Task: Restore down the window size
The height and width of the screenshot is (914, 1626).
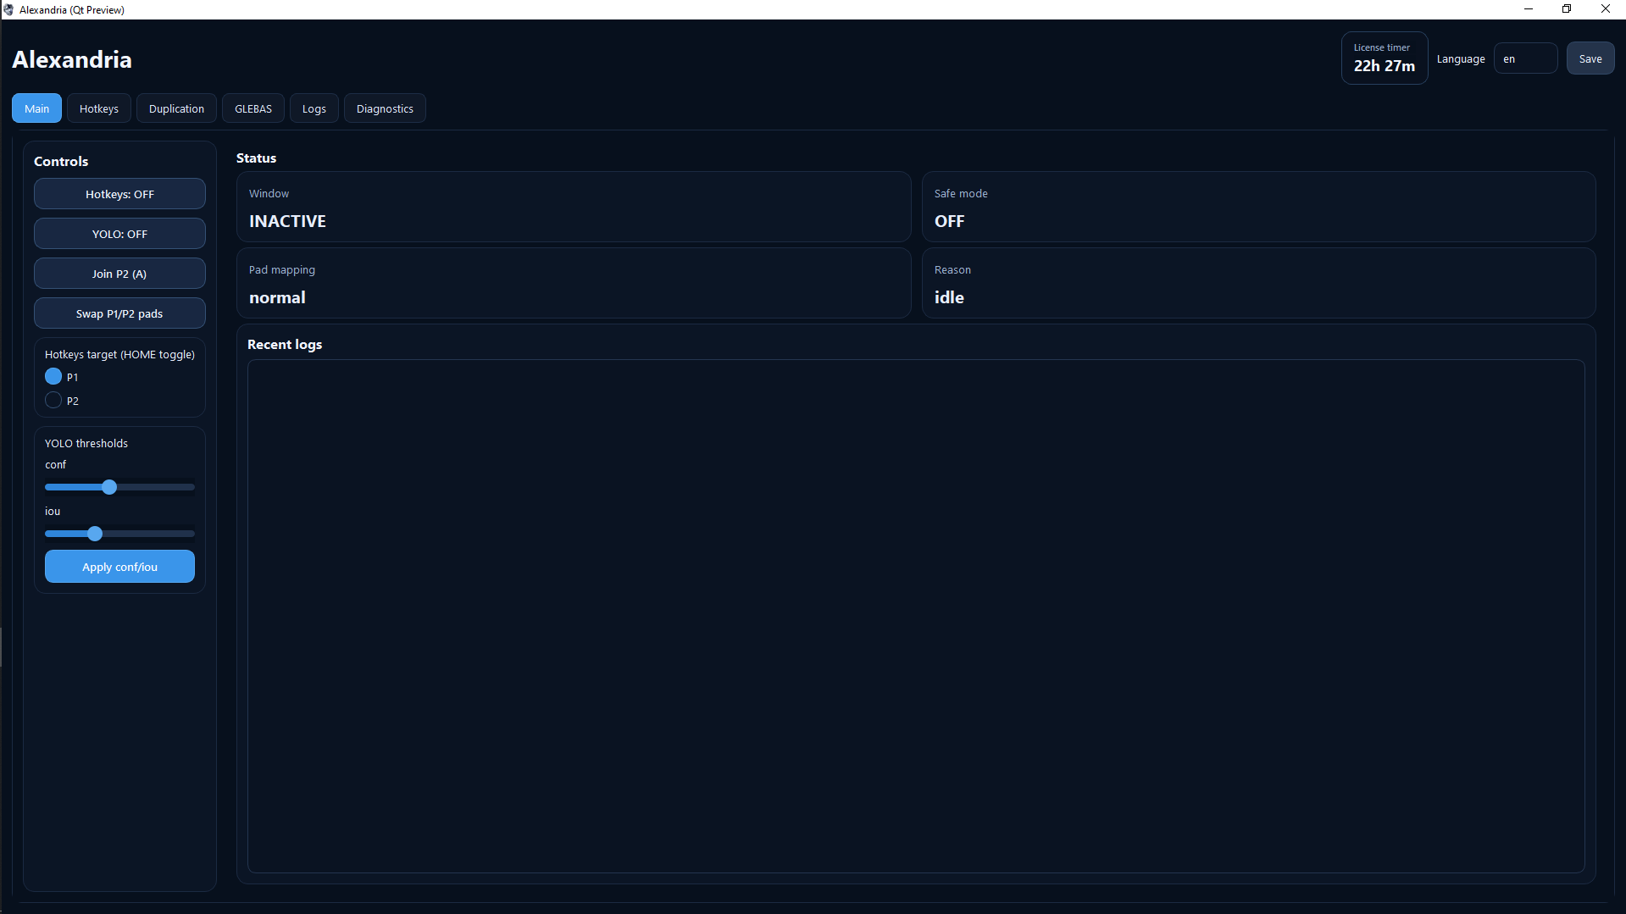Action: (x=1567, y=9)
